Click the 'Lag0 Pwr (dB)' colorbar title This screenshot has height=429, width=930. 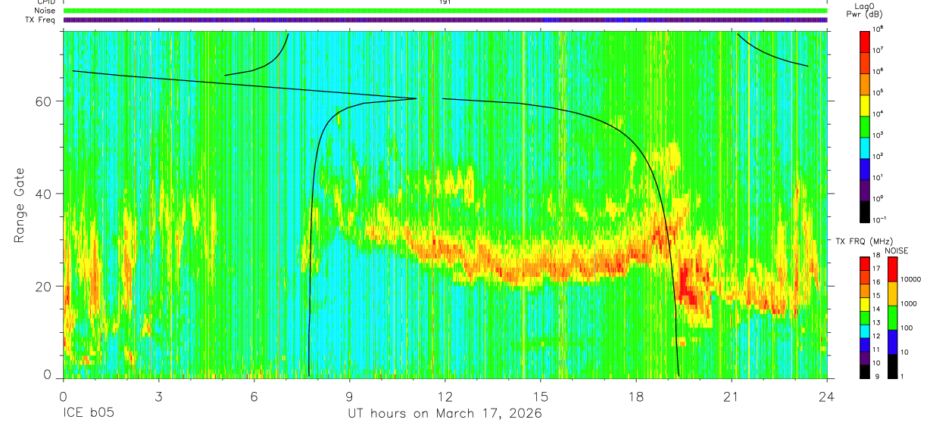coord(865,10)
